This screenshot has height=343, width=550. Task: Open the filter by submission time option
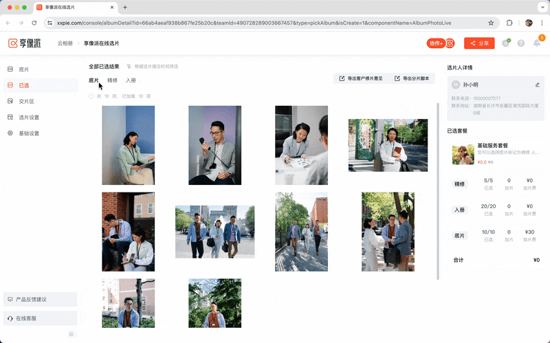153,67
